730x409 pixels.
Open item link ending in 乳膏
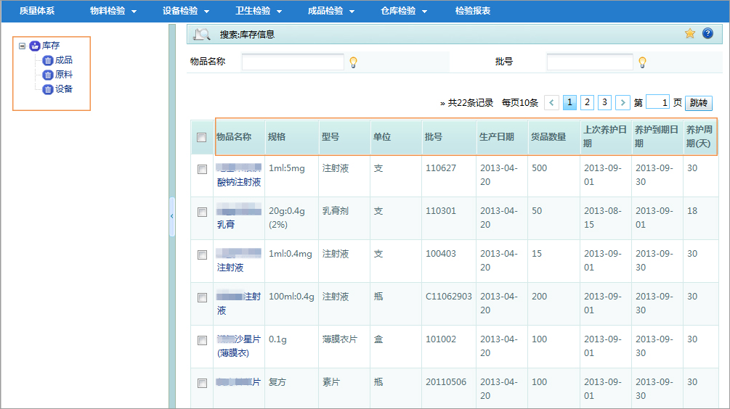click(238, 218)
